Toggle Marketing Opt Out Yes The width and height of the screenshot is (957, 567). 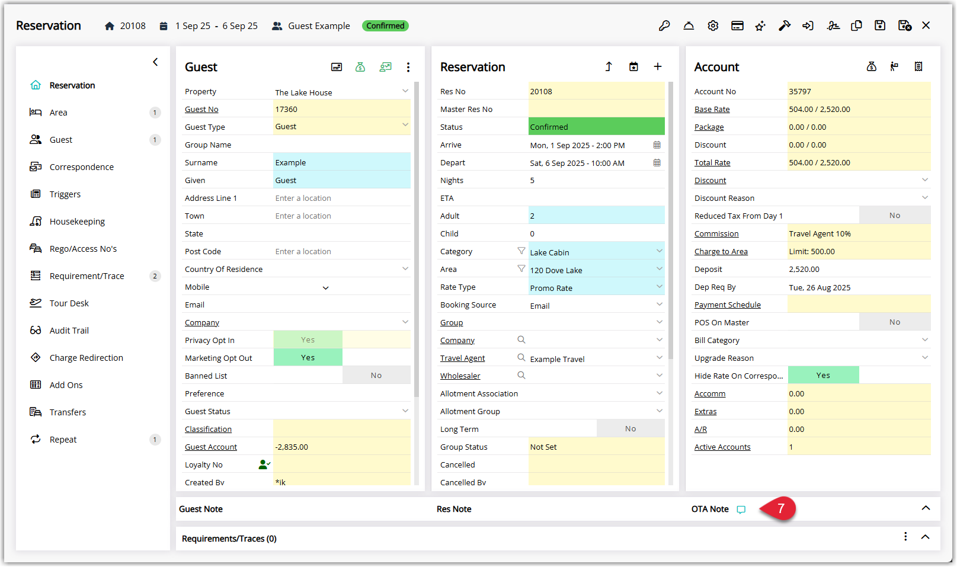(x=308, y=357)
